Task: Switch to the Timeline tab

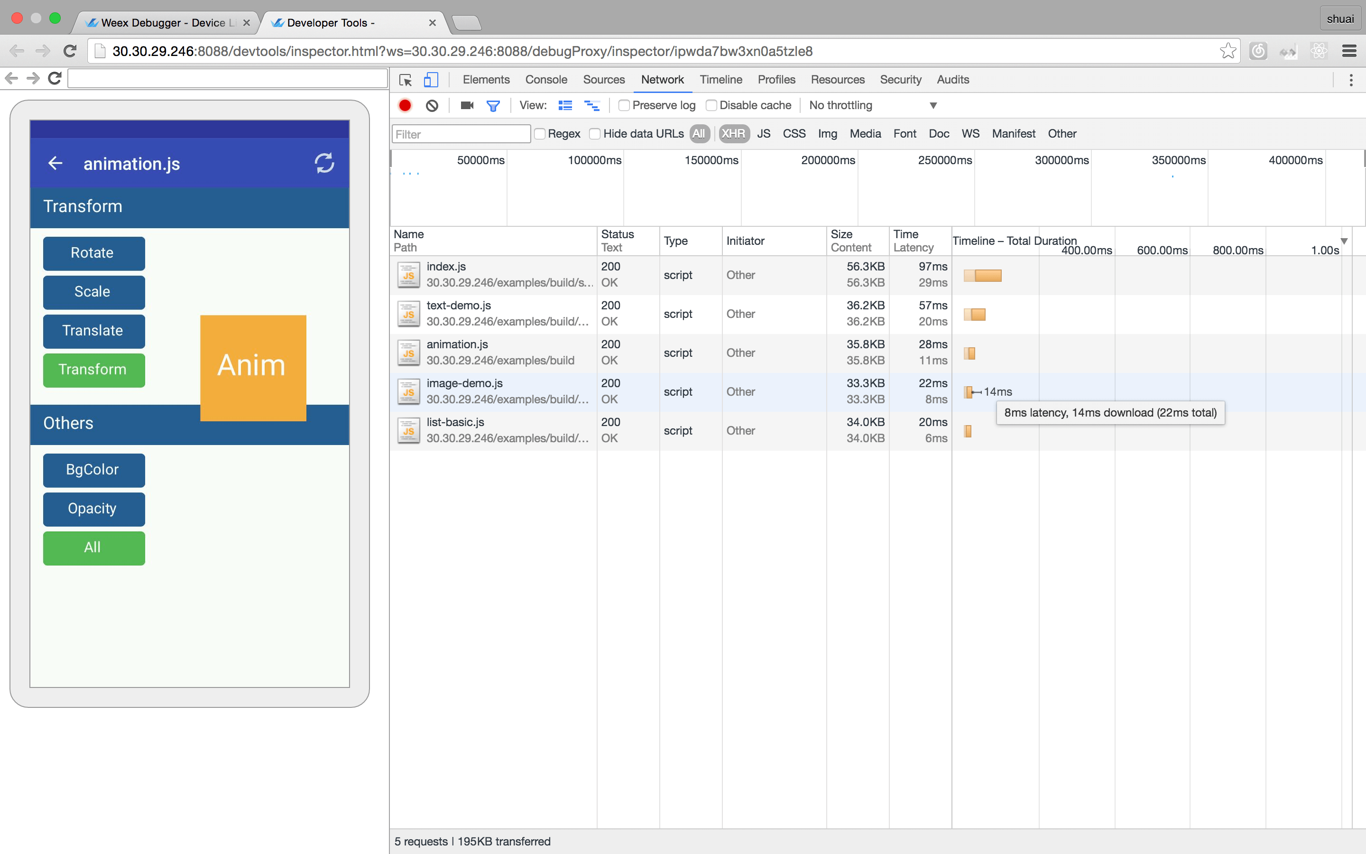Action: click(x=721, y=80)
